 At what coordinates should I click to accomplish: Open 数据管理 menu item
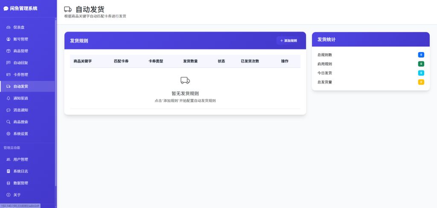27,183
